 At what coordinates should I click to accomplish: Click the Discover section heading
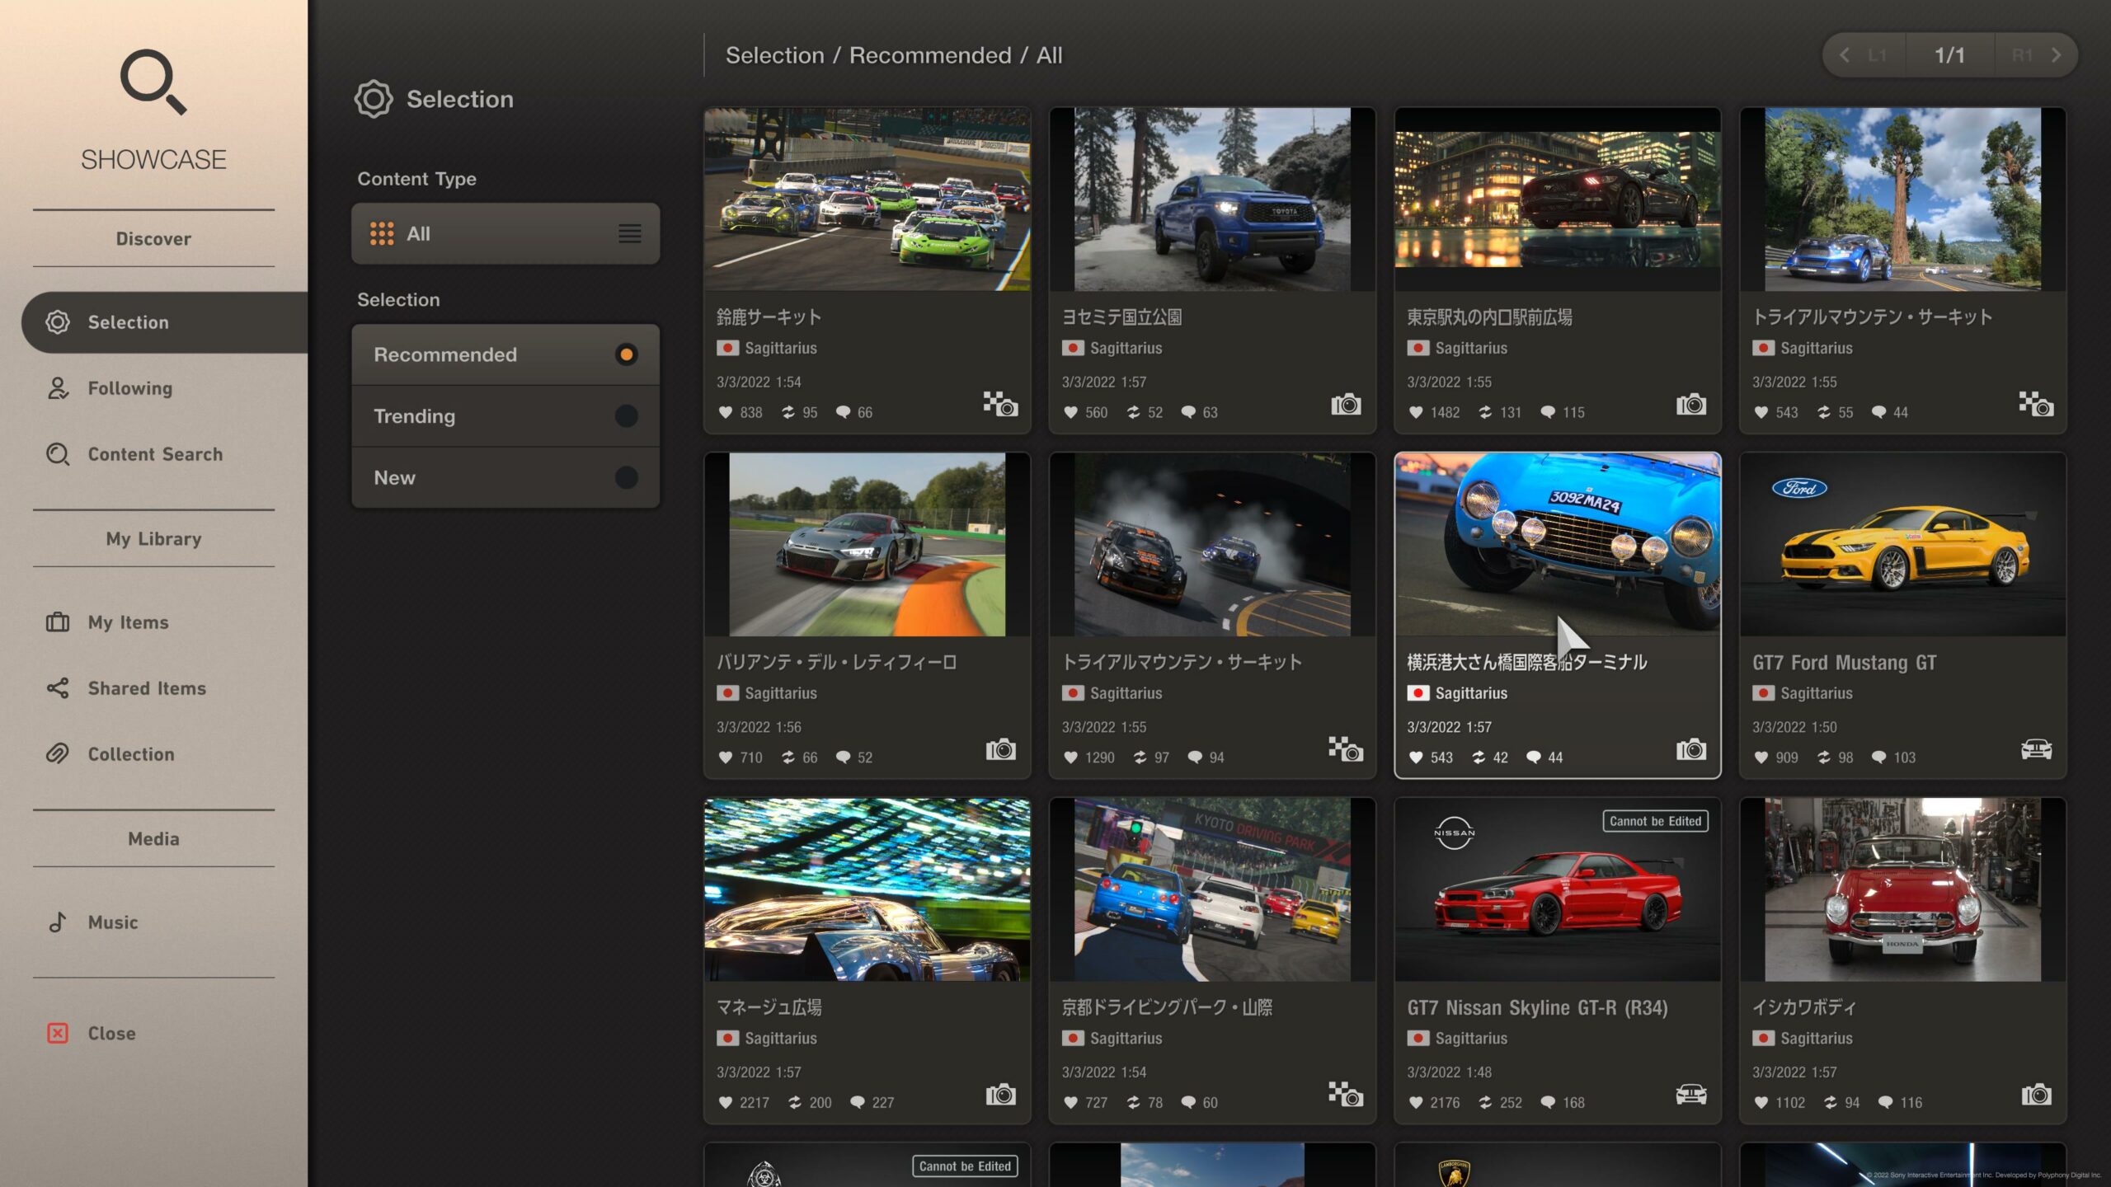point(153,239)
